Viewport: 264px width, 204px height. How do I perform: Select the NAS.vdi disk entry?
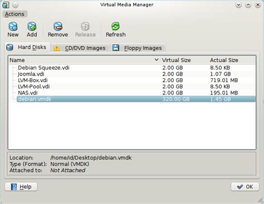click(x=132, y=93)
